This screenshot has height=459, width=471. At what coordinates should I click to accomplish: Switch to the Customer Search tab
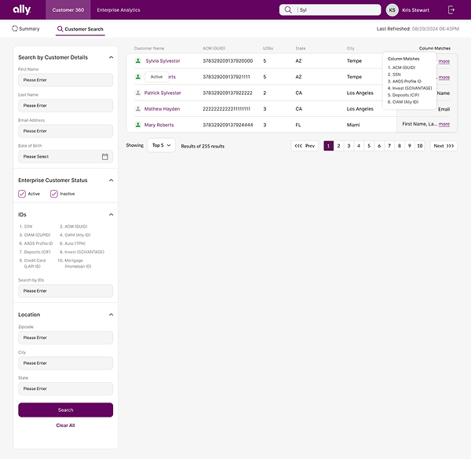80,29
